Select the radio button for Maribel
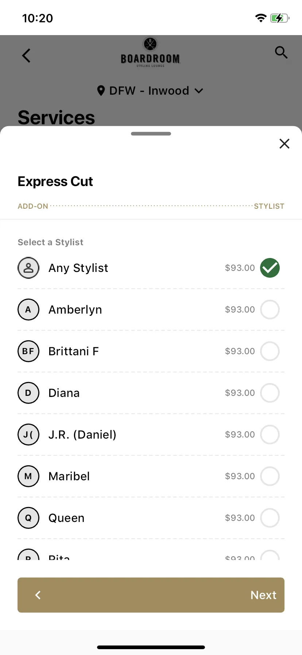 (x=270, y=476)
